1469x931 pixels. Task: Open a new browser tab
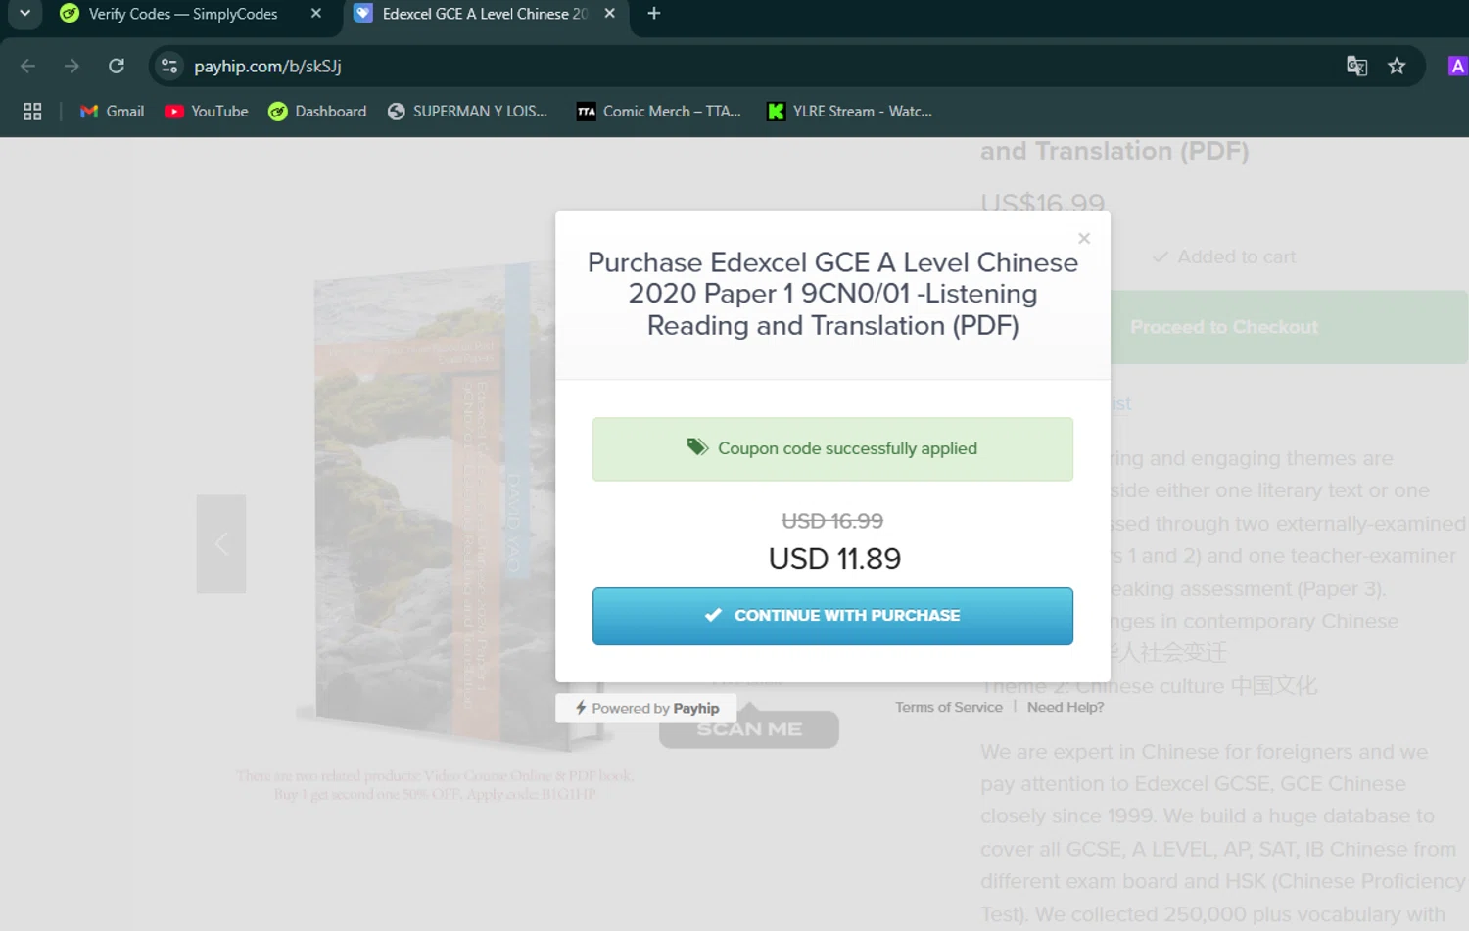[x=654, y=14]
